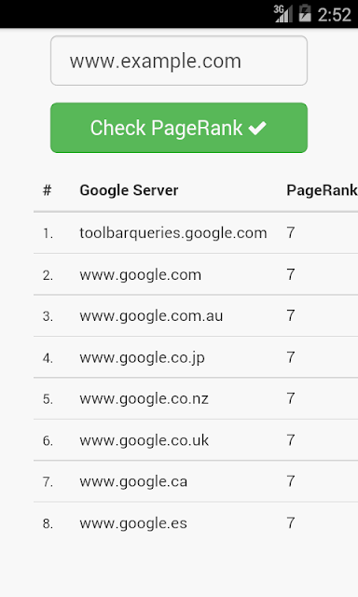
Task: Click the green Check PageRank button
Action: pos(179,128)
